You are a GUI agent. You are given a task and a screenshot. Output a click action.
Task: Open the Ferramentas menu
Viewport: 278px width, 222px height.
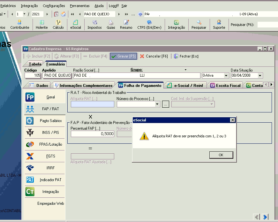click(80, 6)
